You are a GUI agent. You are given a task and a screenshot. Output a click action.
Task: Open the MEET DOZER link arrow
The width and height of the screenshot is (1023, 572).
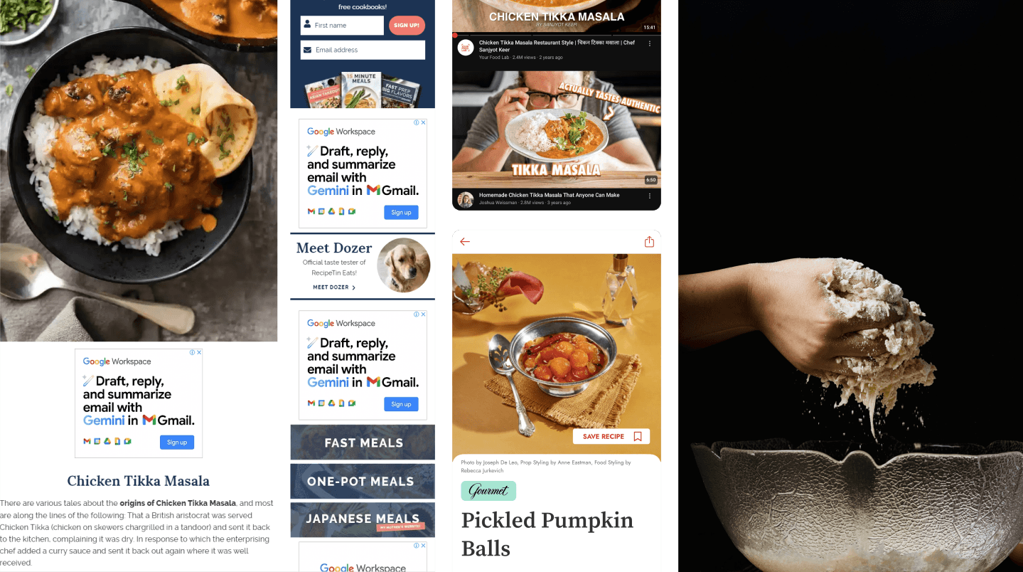coord(354,287)
